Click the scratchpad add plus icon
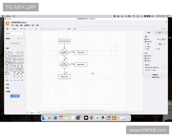Screen dimensions: 172x137 tap(21, 39)
